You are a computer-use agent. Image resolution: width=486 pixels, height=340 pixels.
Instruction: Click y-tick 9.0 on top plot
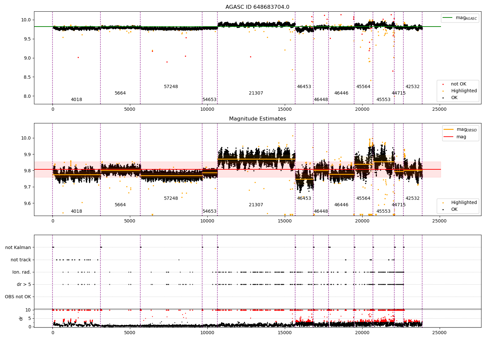tap(27, 58)
